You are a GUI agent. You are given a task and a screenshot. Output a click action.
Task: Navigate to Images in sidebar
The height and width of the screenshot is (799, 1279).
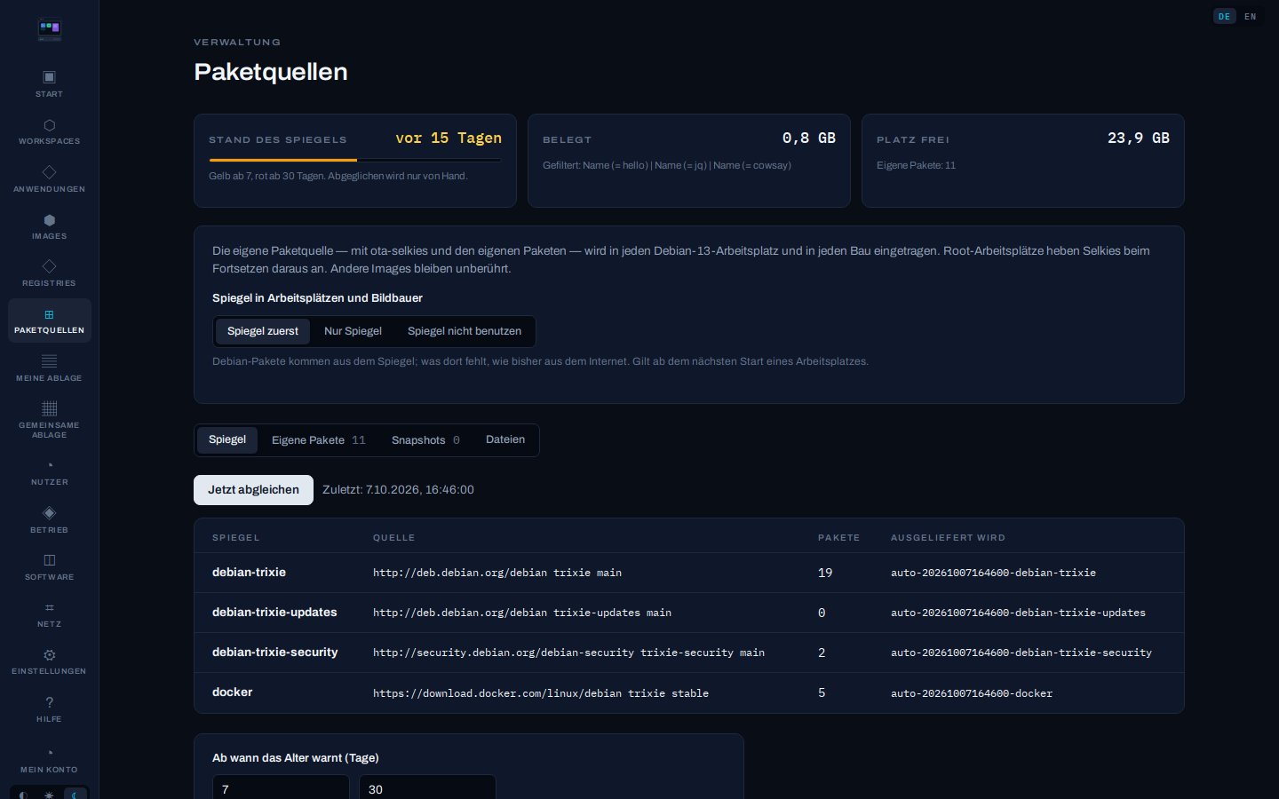coord(50,226)
